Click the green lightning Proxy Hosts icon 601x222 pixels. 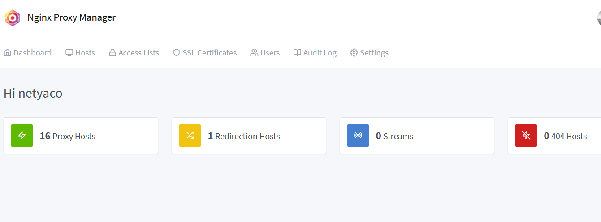coord(22,136)
